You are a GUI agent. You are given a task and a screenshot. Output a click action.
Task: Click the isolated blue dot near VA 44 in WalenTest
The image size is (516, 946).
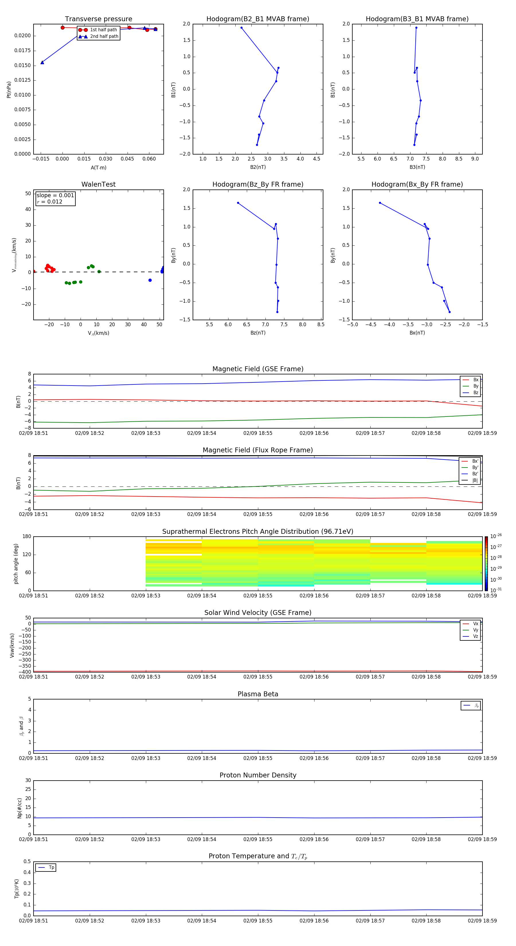tap(150, 280)
